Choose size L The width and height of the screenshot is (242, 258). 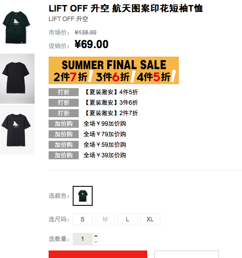click(128, 219)
